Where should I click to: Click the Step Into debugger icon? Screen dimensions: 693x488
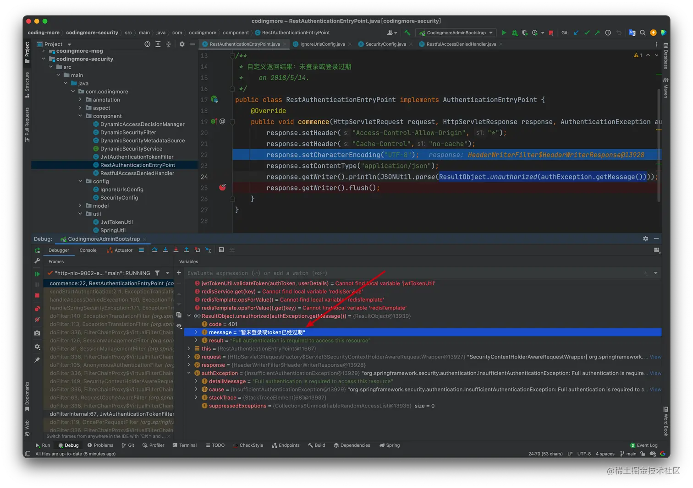click(165, 250)
